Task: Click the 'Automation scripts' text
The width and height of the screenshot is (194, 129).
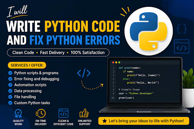Action: [30, 85]
